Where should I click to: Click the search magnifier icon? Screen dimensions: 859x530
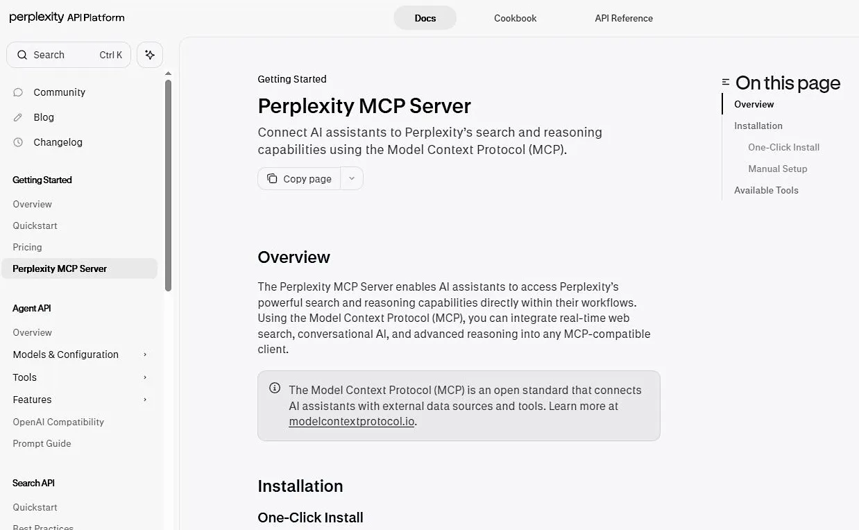[x=22, y=55]
